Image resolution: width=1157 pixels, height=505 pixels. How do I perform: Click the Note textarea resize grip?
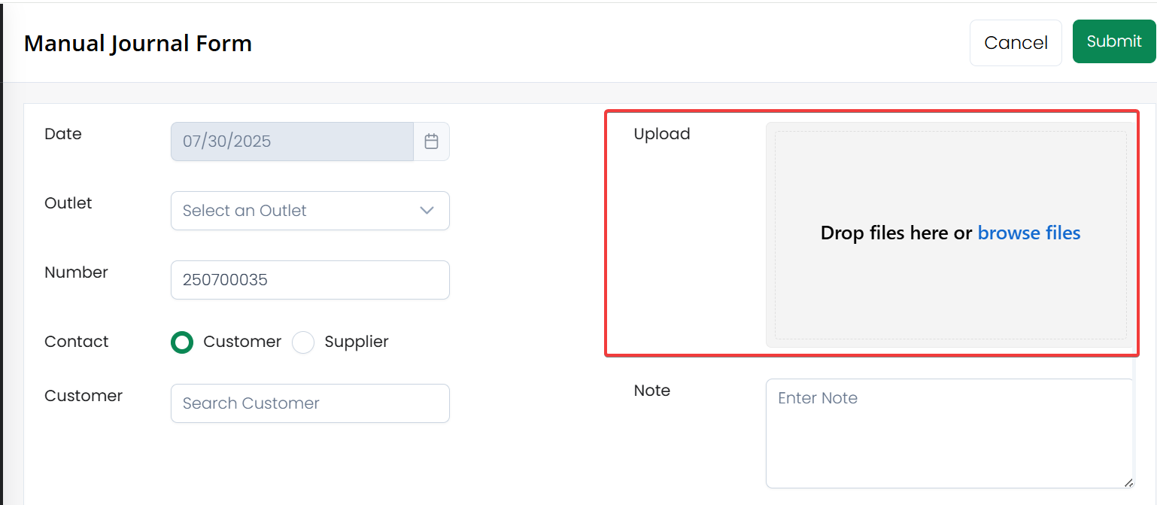tap(1128, 483)
